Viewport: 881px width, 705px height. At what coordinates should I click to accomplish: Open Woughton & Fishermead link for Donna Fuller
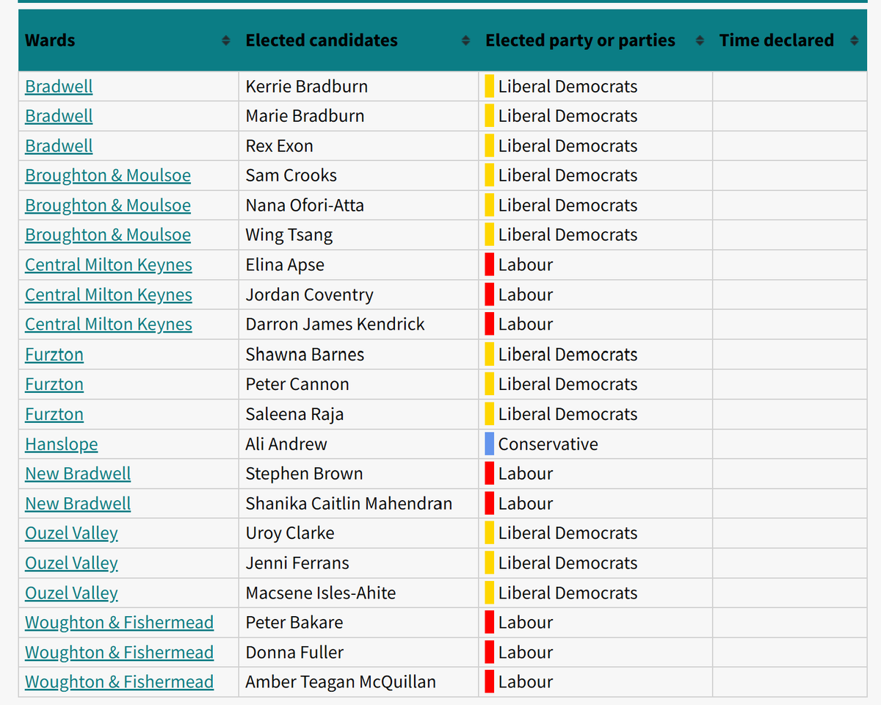coord(119,652)
